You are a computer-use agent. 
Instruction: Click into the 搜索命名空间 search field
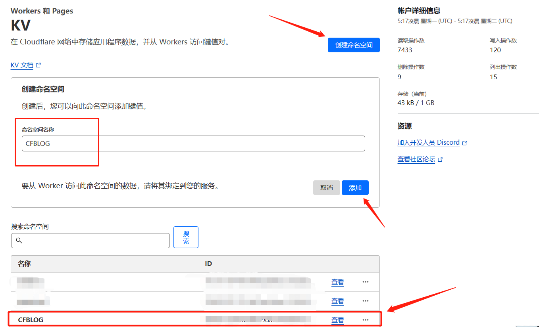tap(95, 241)
